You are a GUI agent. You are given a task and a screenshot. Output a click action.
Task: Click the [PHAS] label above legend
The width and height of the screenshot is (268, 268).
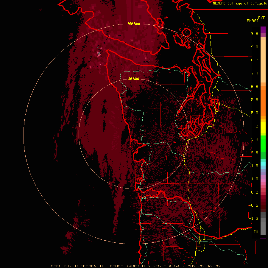252,21
